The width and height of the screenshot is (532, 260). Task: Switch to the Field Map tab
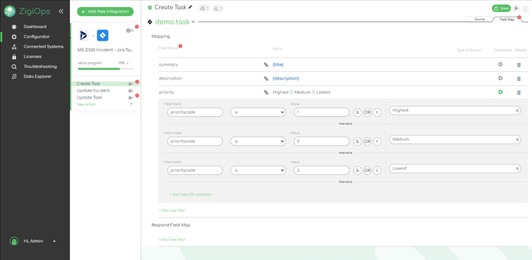click(x=507, y=20)
